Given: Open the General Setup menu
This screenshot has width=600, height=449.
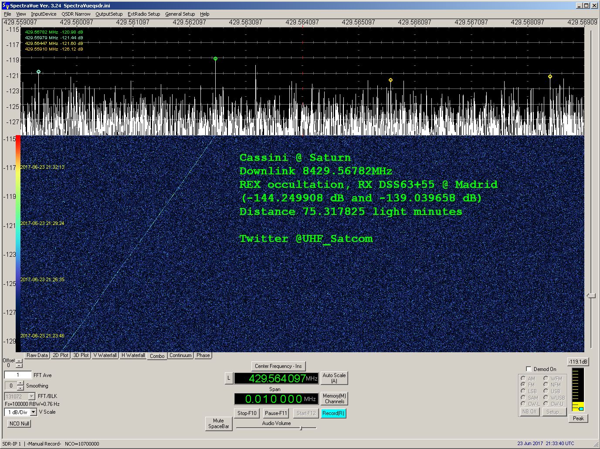Looking at the screenshot, I should [x=180, y=14].
